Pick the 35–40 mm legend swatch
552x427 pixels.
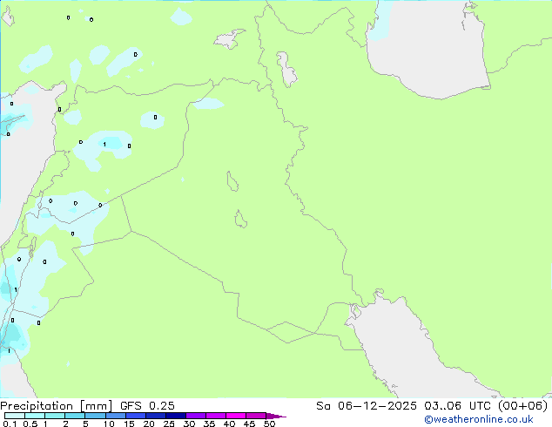tap(216, 416)
